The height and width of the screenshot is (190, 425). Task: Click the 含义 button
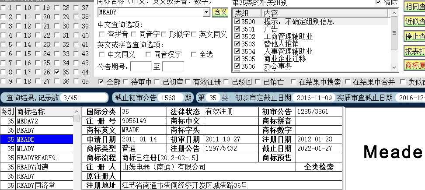coord(220,12)
